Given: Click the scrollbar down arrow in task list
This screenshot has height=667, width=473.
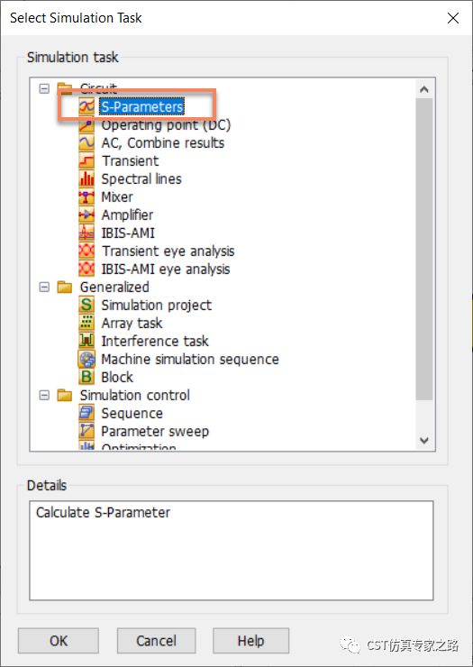Looking at the screenshot, I should [x=424, y=440].
